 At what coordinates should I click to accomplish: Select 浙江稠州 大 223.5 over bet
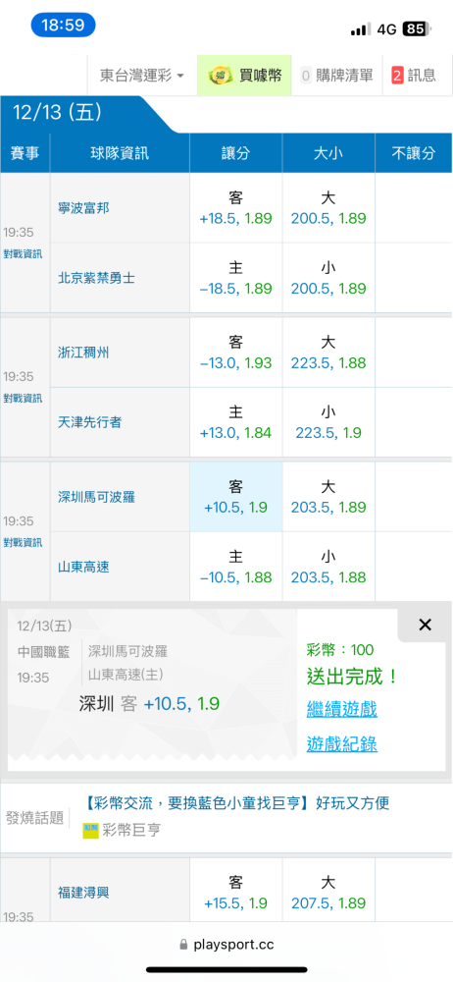tap(328, 353)
